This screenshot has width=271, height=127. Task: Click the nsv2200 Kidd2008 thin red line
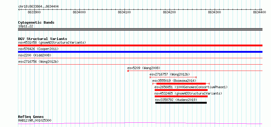coord(140,58)
